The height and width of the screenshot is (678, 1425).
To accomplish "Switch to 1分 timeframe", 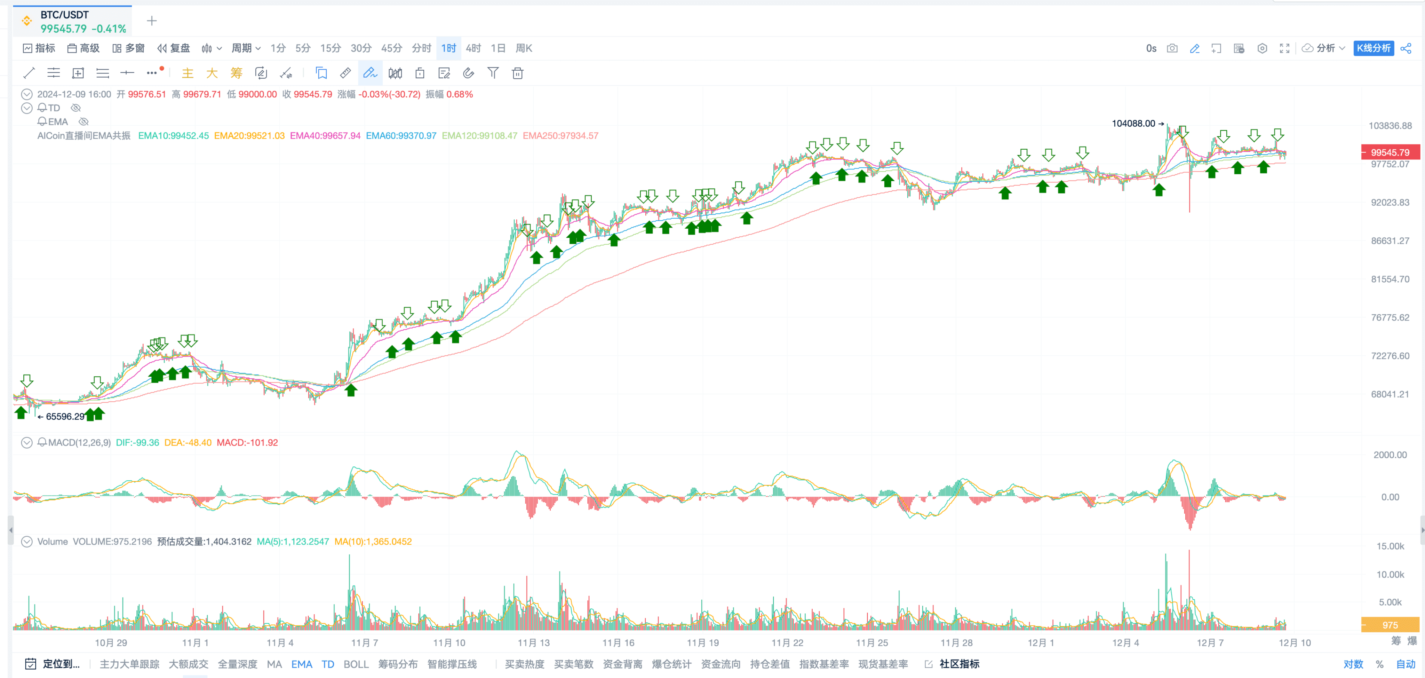I will point(278,48).
